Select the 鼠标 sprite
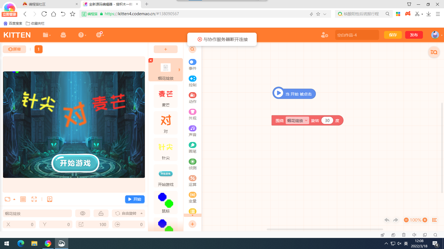 (x=166, y=203)
